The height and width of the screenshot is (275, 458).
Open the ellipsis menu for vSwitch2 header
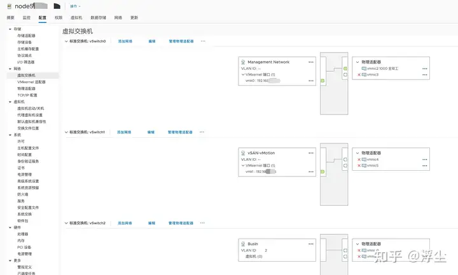pos(202,223)
